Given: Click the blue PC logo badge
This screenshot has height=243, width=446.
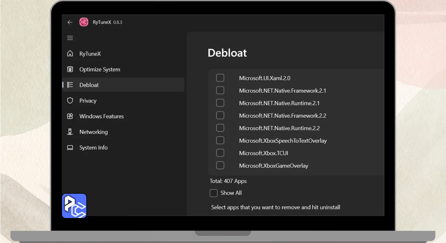Looking at the screenshot, I should coord(74,206).
